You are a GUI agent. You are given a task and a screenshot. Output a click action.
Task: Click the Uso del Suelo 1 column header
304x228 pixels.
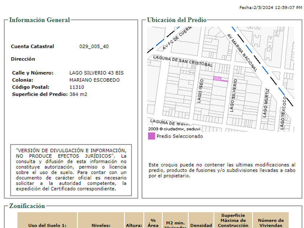(x=47, y=225)
